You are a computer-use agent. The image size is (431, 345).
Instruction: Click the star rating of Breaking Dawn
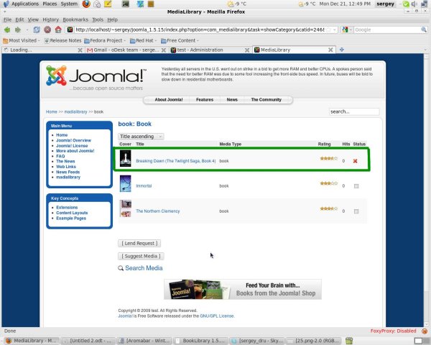(329, 158)
